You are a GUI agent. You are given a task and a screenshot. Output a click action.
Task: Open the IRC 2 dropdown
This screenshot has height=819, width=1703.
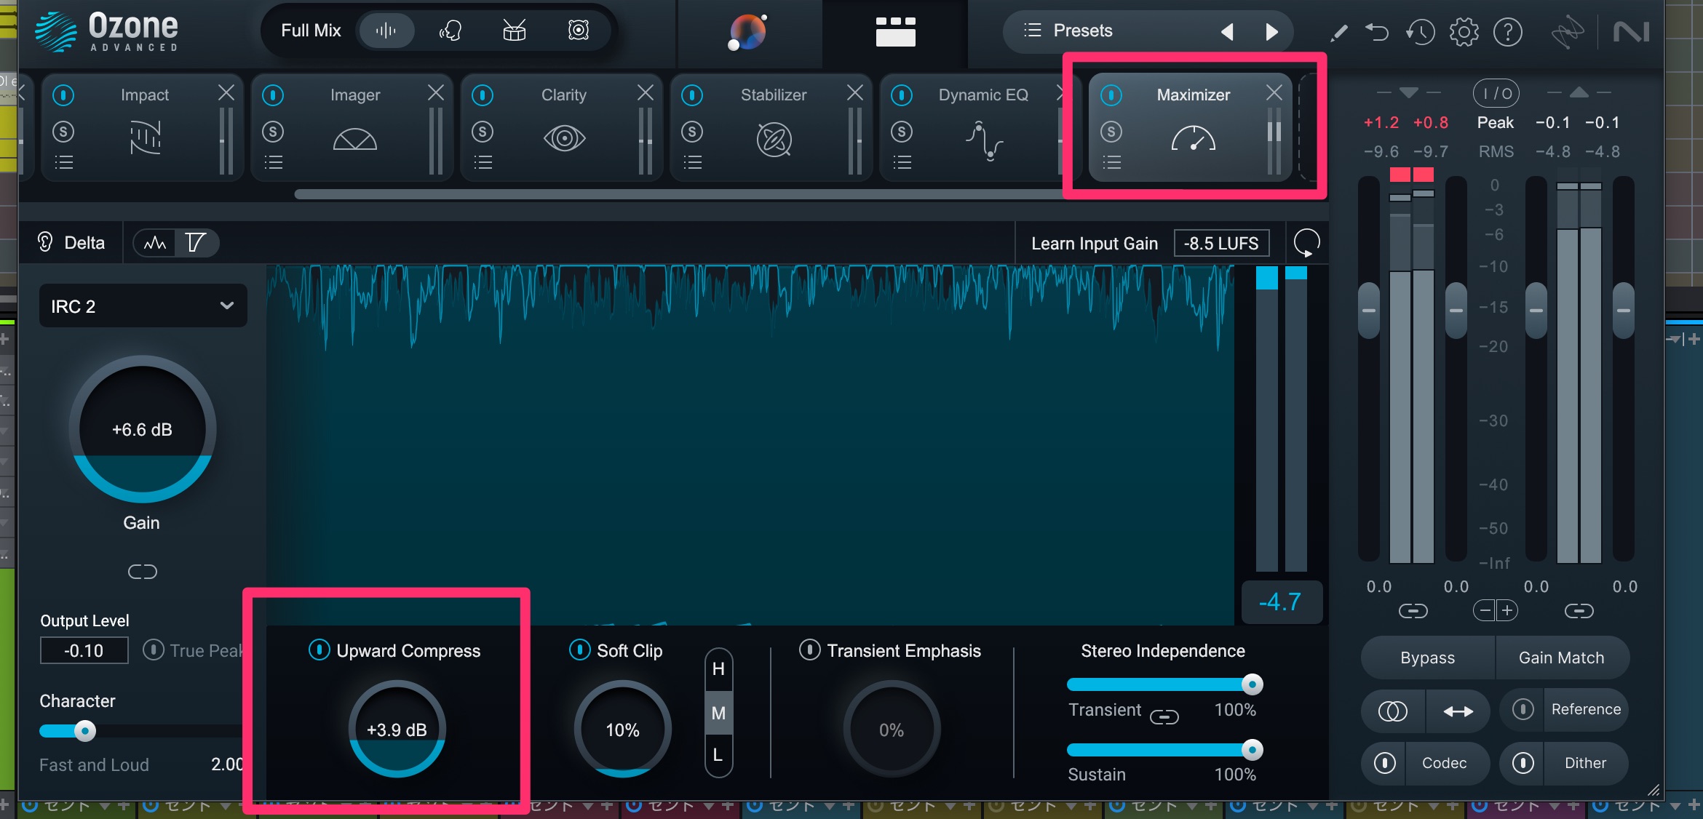click(143, 305)
